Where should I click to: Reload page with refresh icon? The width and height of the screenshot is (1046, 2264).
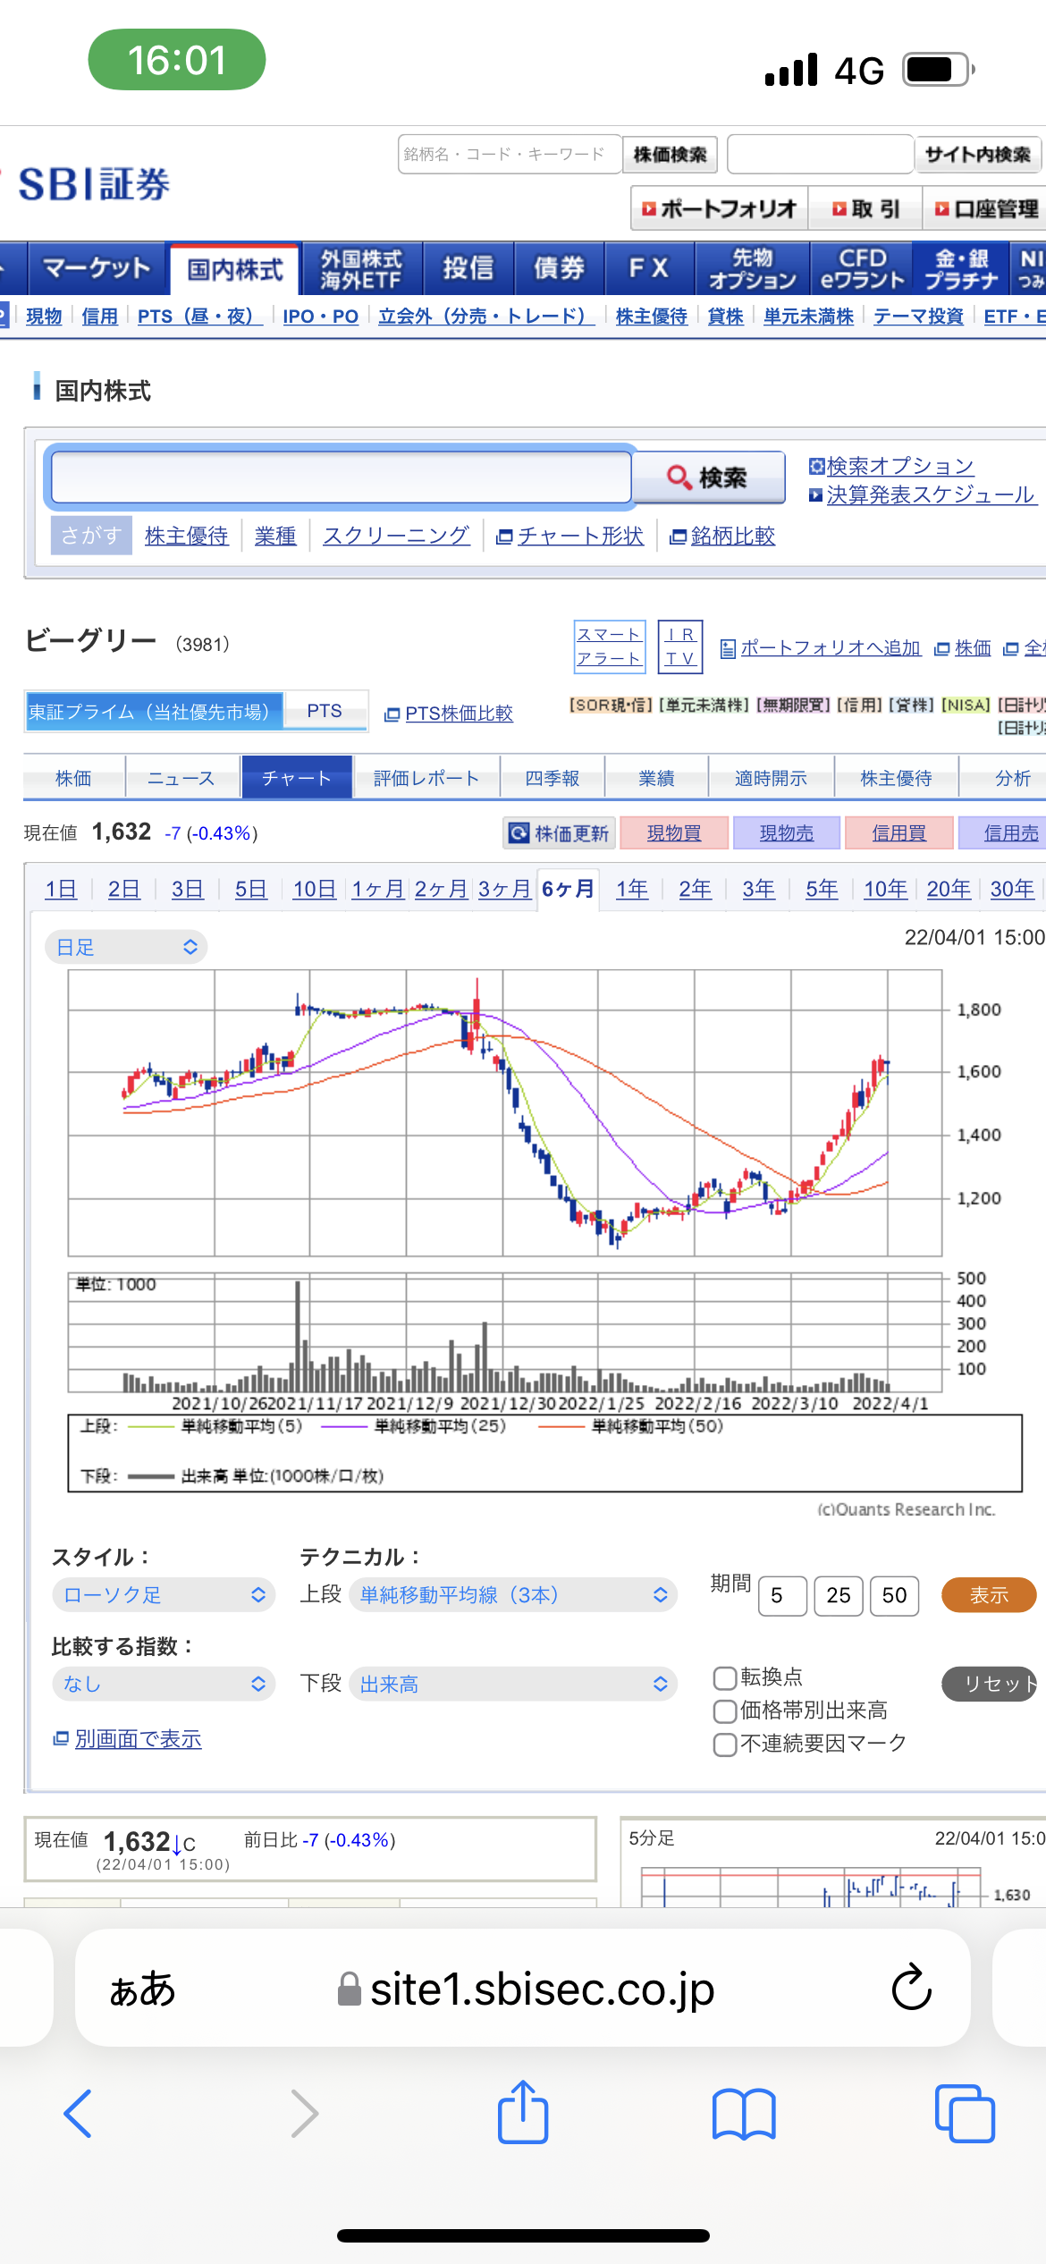pyautogui.click(x=912, y=1989)
